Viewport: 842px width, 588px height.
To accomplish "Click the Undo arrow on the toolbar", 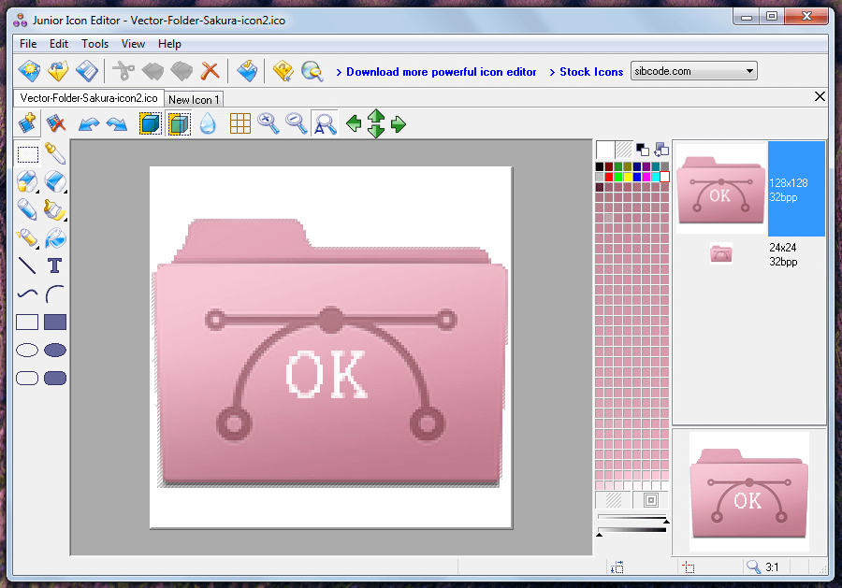I will point(88,122).
